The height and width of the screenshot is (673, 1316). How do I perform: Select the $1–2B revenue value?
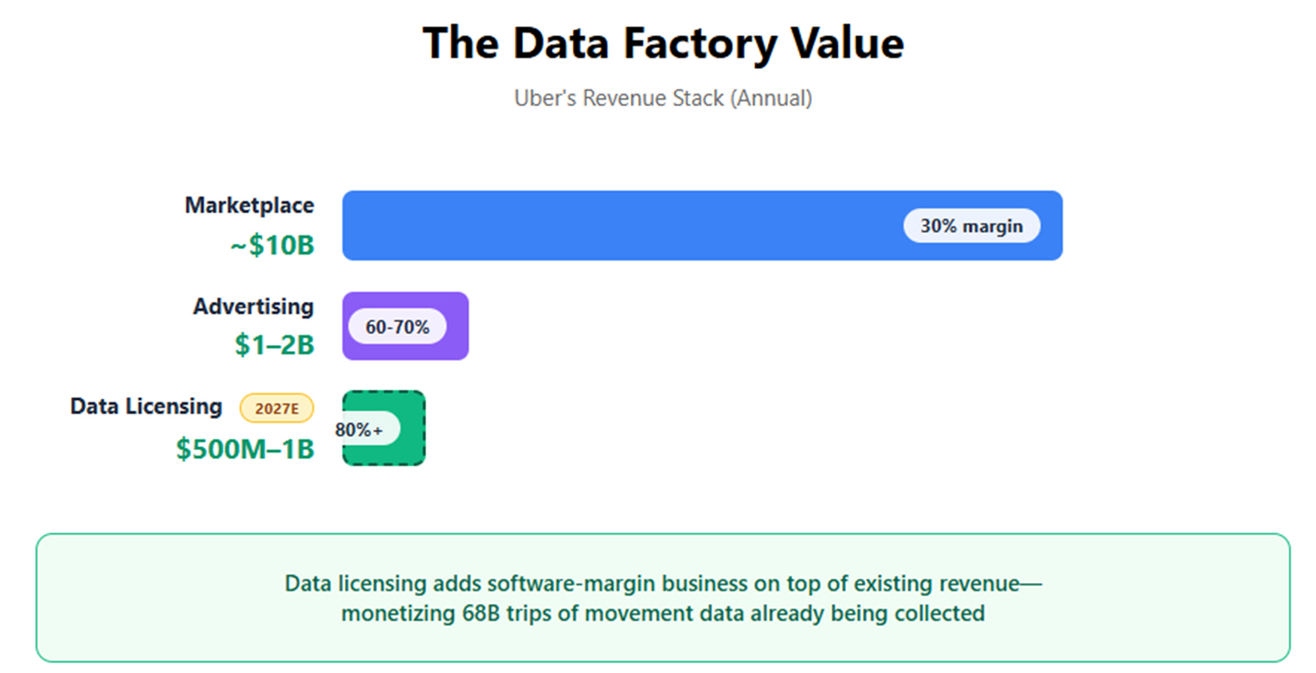[x=274, y=345]
